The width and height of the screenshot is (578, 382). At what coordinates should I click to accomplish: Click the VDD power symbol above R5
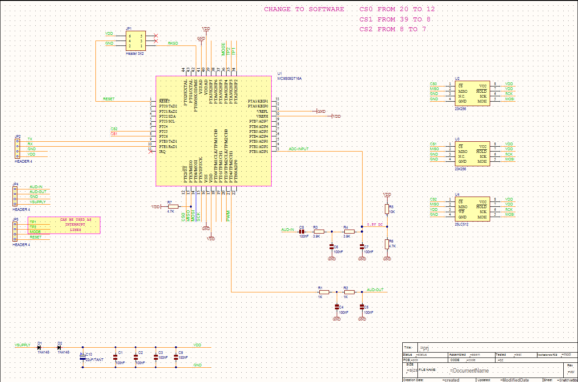tap(387, 195)
